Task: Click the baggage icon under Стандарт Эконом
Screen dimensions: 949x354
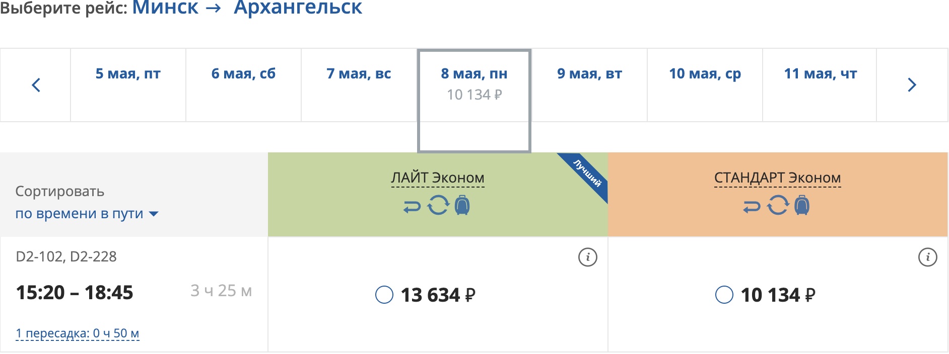Action: click(x=802, y=205)
